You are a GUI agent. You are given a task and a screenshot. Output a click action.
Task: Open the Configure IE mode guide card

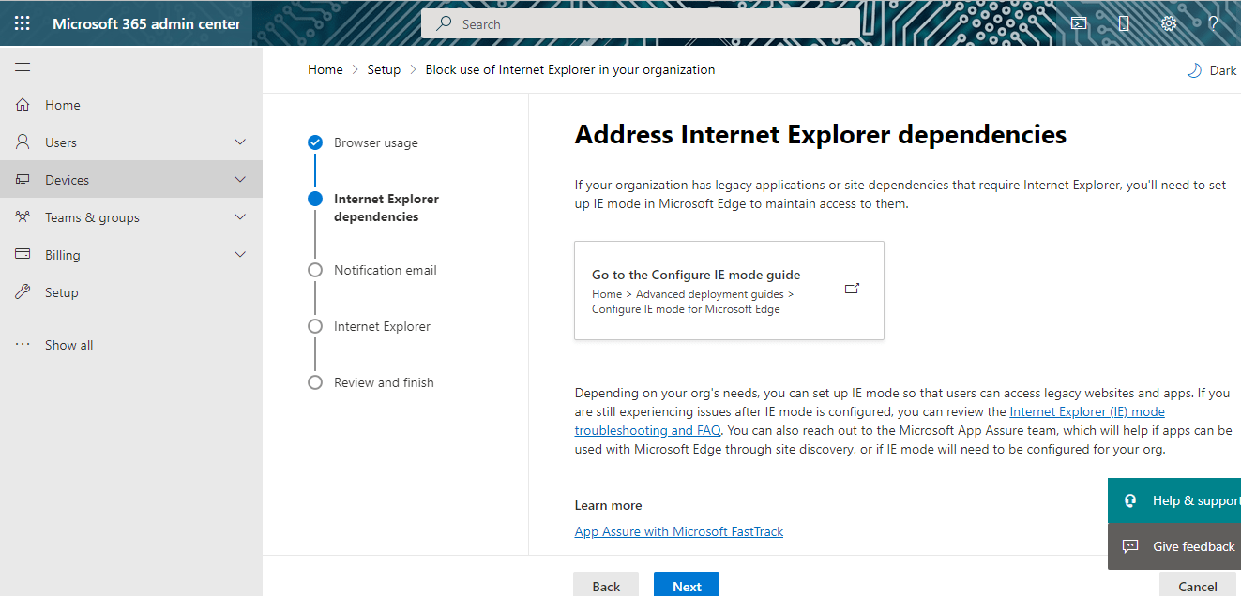[x=729, y=291]
